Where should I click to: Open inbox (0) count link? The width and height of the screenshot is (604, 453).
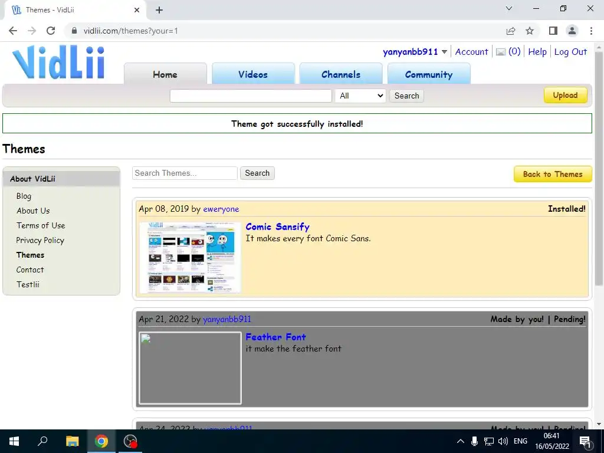click(514, 52)
